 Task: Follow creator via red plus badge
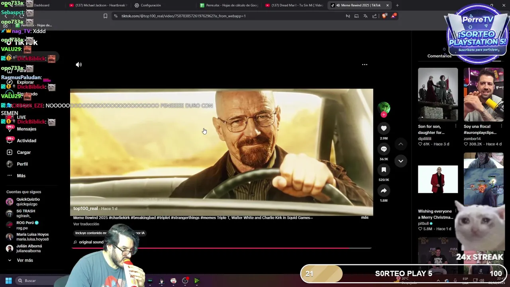click(x=384, y=115)
